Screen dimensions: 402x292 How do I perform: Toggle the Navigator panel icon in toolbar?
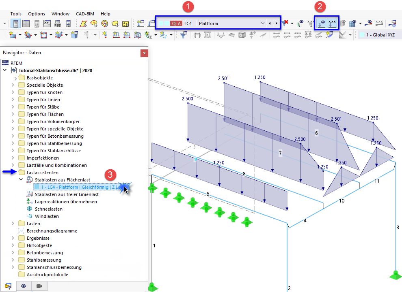(x=16, y=24)
